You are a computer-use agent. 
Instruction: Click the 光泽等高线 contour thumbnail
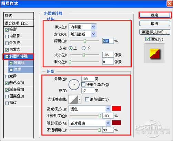click(73, 99)
